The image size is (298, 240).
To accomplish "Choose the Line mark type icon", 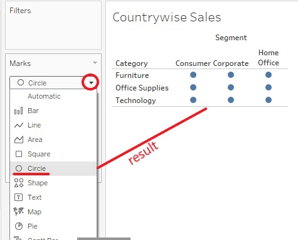I will click(18, 125).
